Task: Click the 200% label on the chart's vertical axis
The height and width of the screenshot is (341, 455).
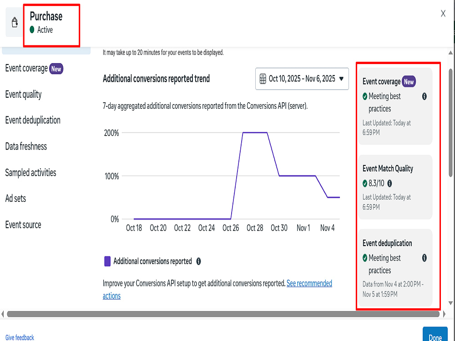Action: coord(111,133)
